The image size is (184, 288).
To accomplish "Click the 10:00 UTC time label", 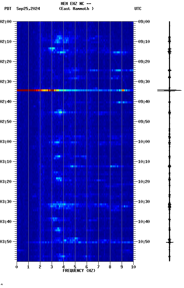I will point(144,142).
